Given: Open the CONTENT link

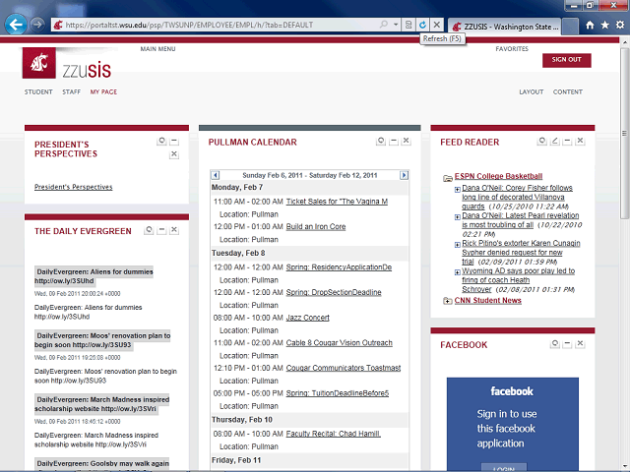Looking at the screenshot, I should 568,91.
